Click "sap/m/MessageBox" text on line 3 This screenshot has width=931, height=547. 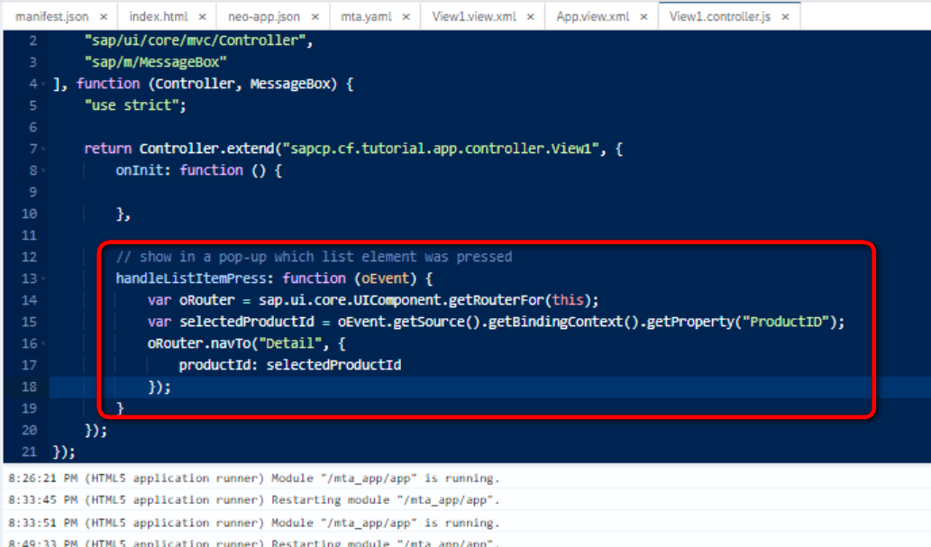(156, 62)
